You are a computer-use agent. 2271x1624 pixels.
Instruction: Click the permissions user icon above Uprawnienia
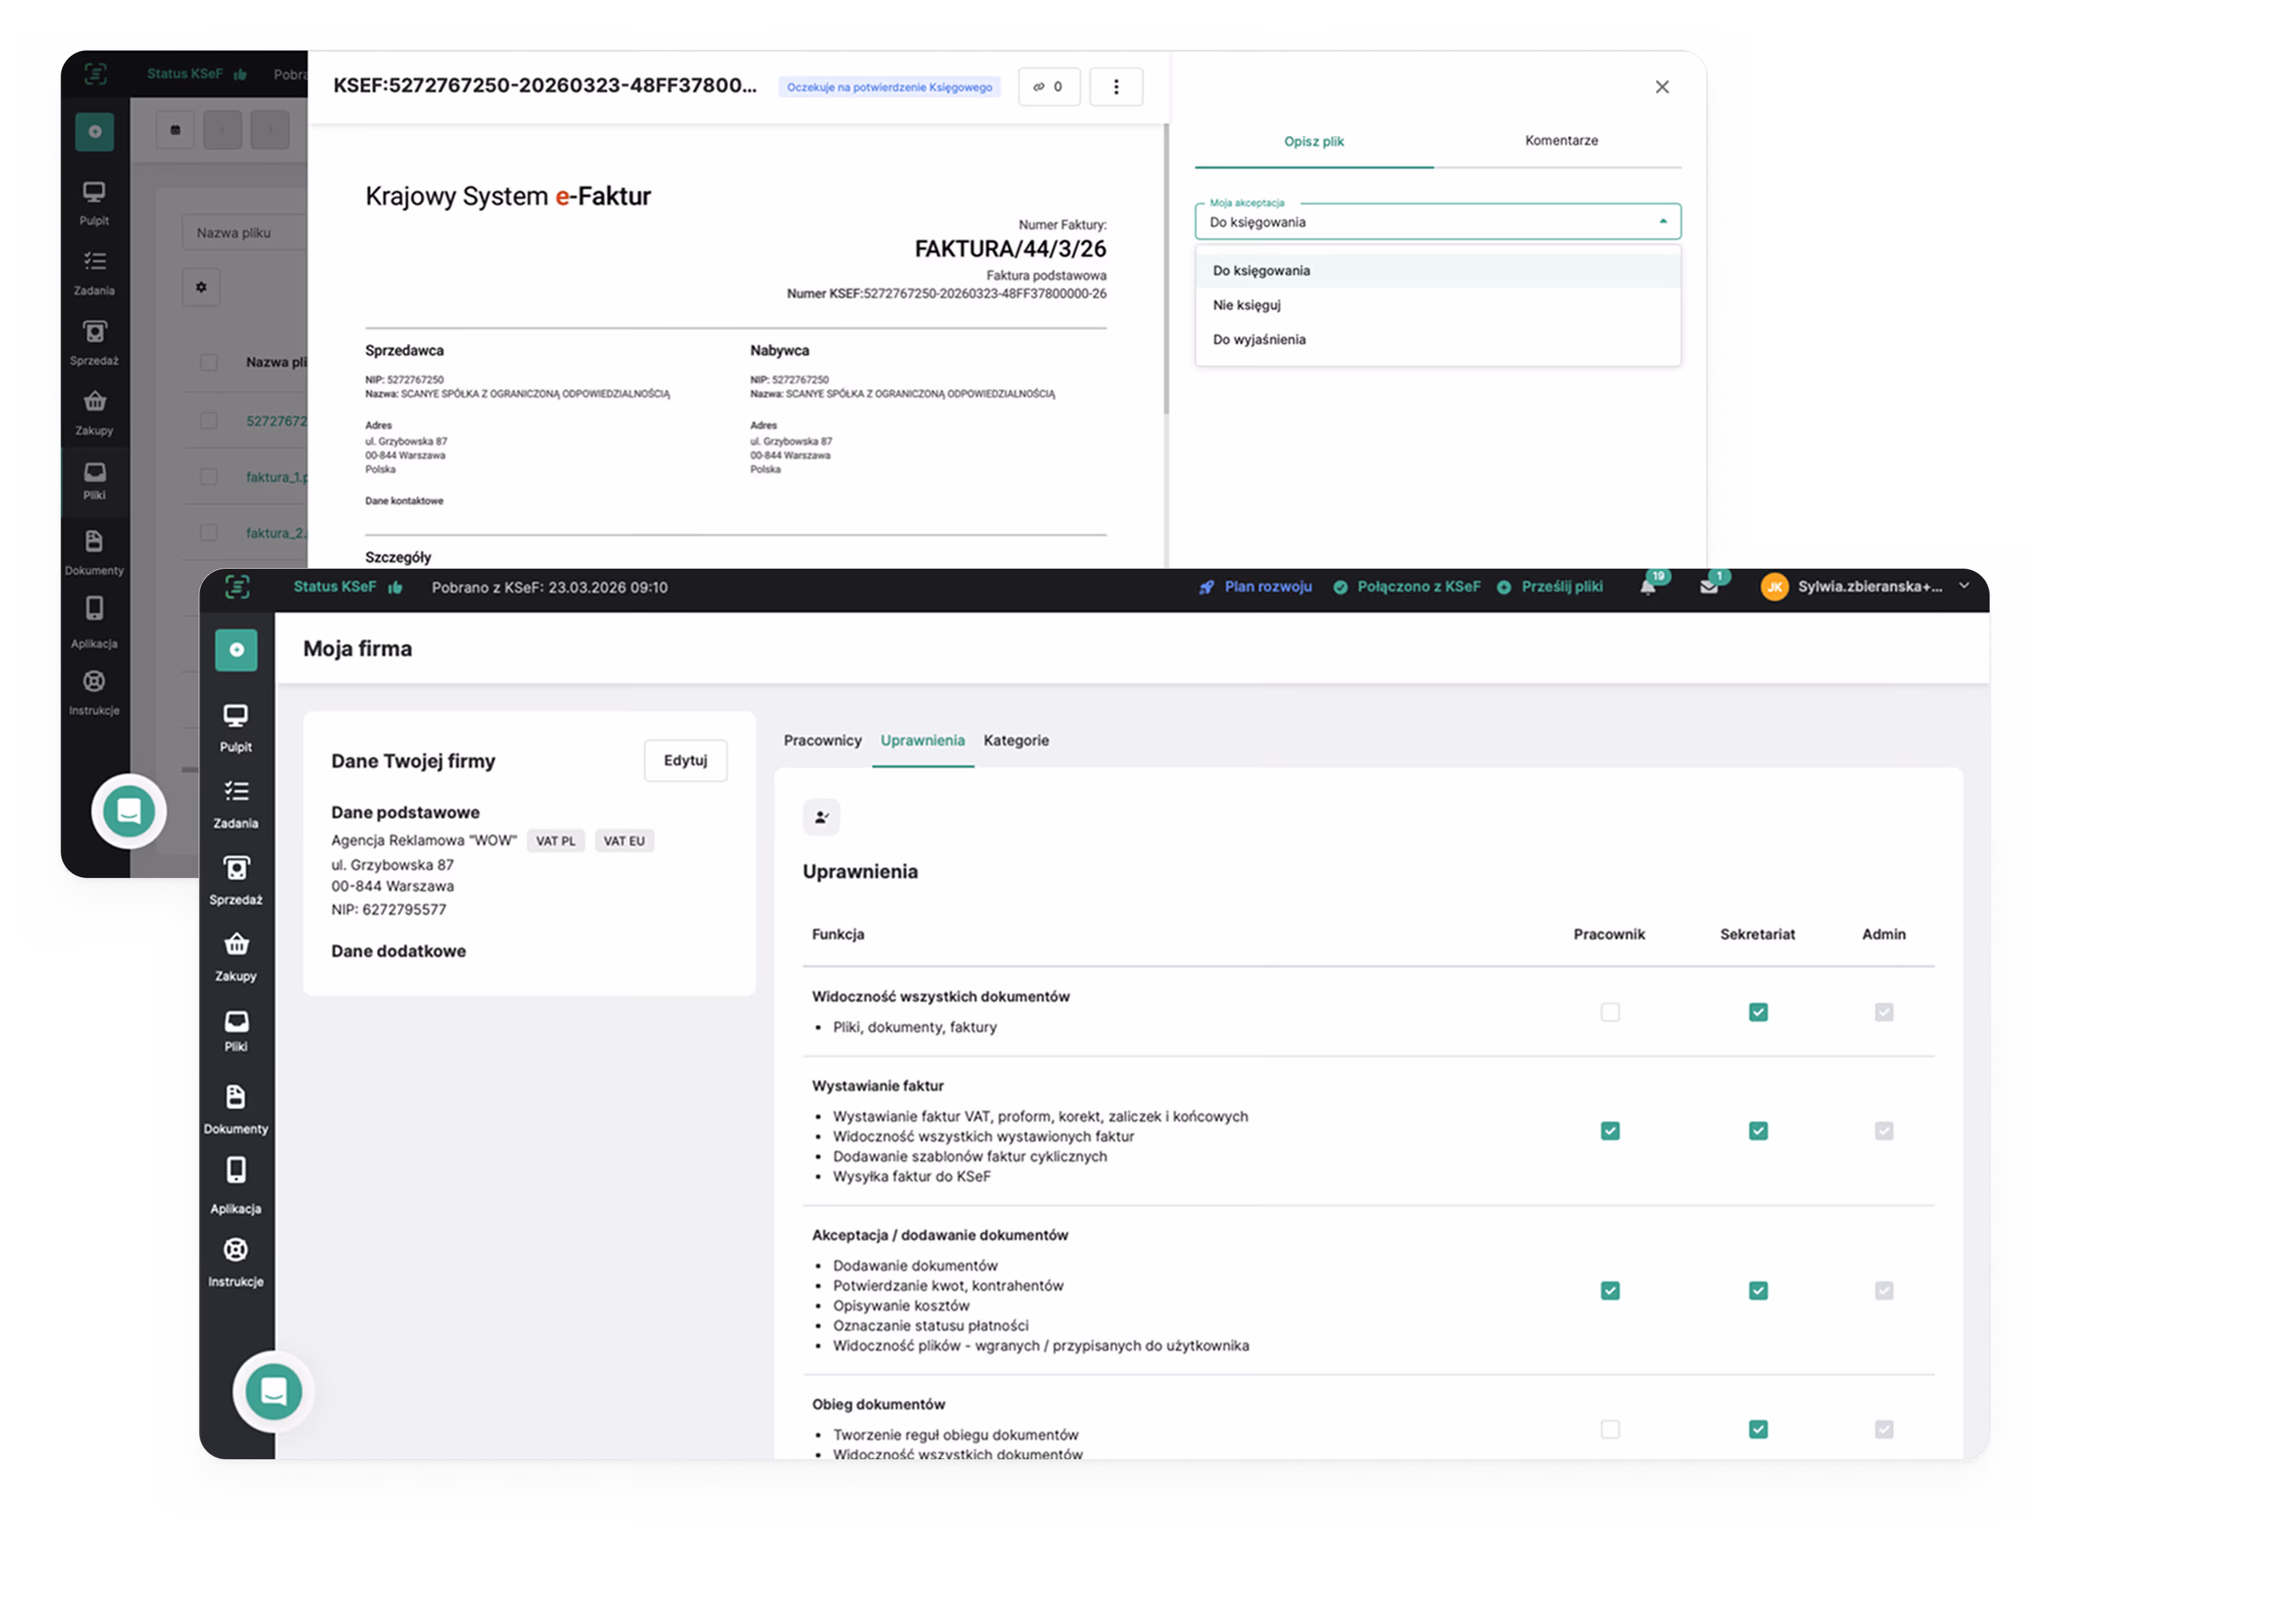821,817
